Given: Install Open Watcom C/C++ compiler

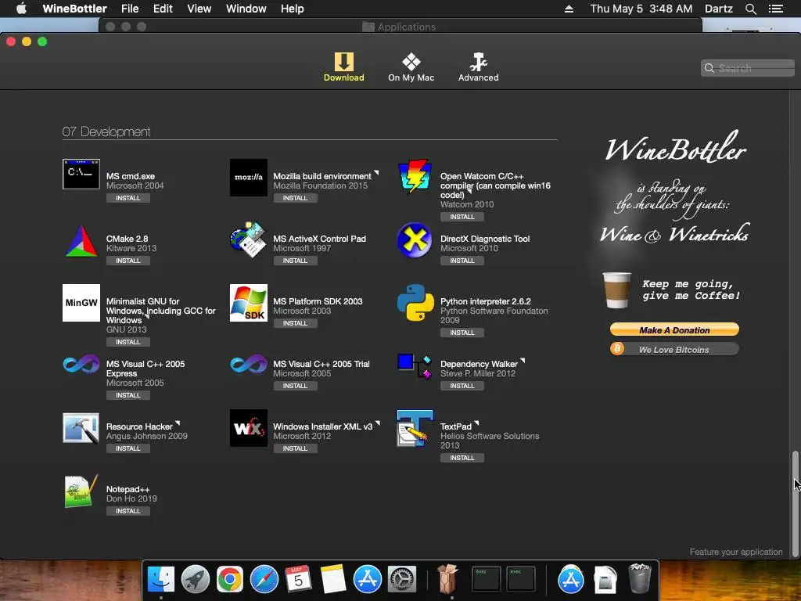Looking at the screenshot, I should click(x=462, y=217).
